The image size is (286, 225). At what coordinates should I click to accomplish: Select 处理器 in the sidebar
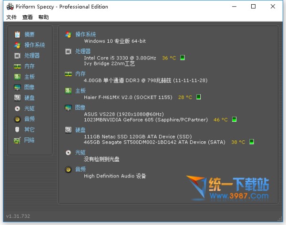[x=32, y=56]
